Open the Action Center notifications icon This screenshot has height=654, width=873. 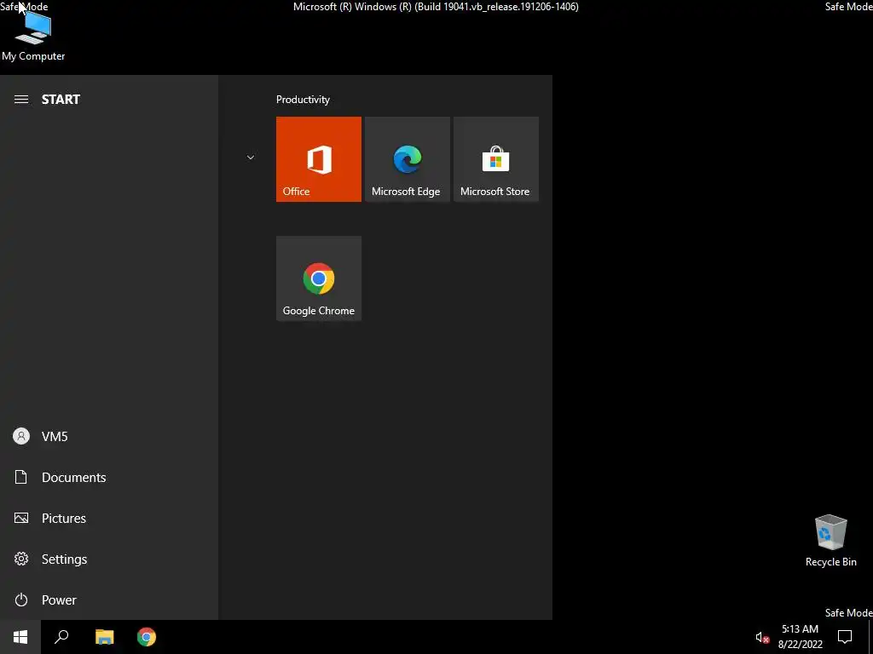(845, 637)
